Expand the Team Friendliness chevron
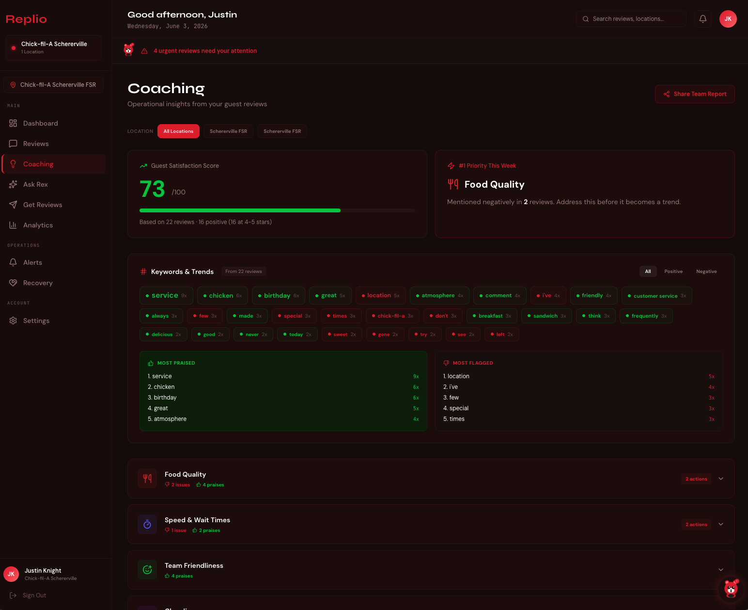This screenshot has width=748, height=610. pyautogui.click(x=721, y=570)
